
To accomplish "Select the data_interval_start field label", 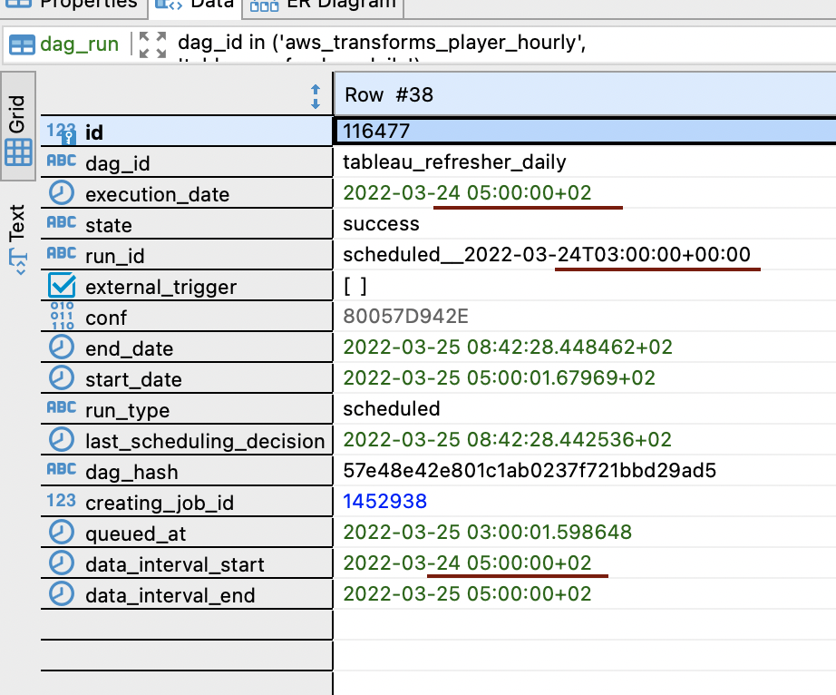I will pyautogui.click(x=175, y=565).
